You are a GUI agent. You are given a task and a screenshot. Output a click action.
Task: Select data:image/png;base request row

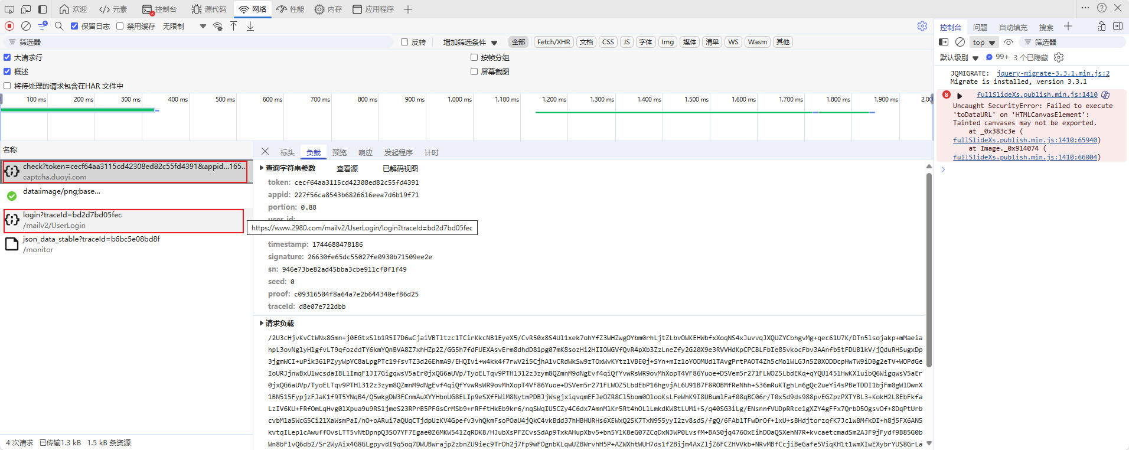pyautogui.click(x=126, y=196)
